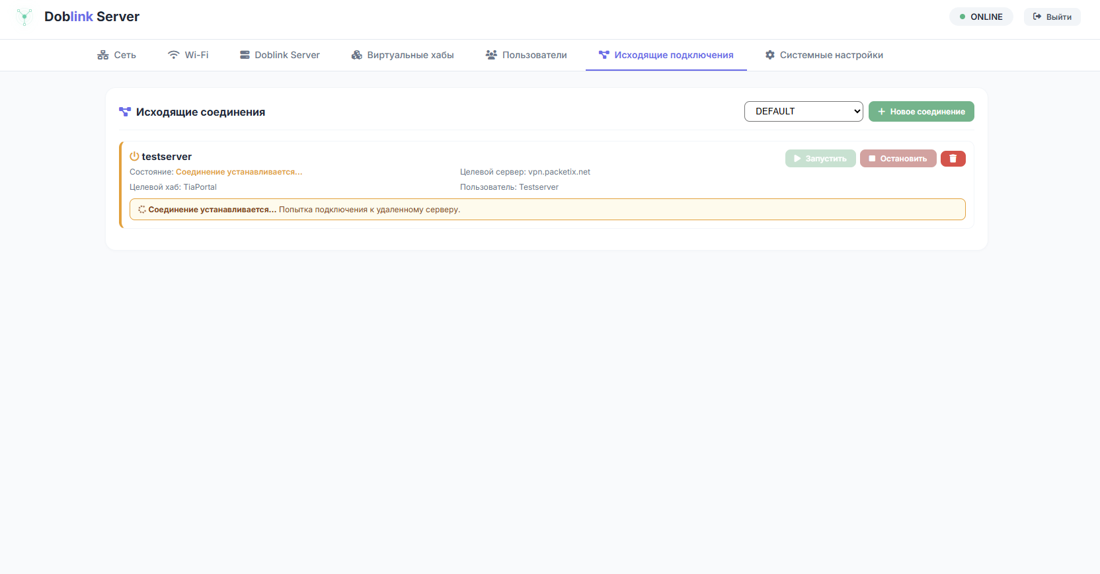Select Исходящие подключения tab

[666, 55]
